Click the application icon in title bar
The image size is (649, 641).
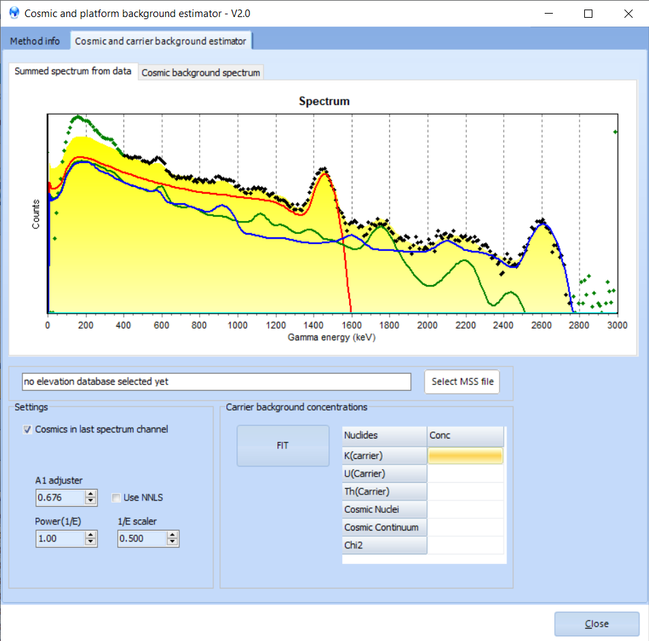click(x=14, y=13)
